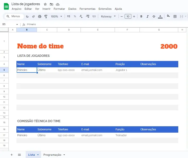Click the select-all corner box

(4, 30)
